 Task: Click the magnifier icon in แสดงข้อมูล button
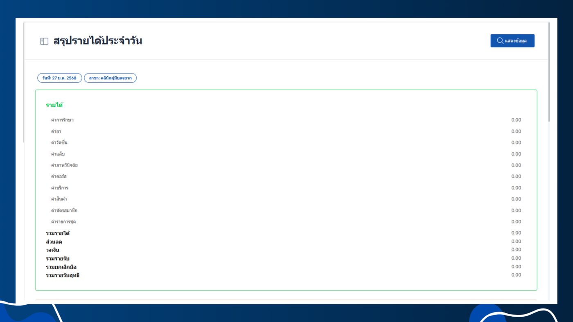coord(500,41)
